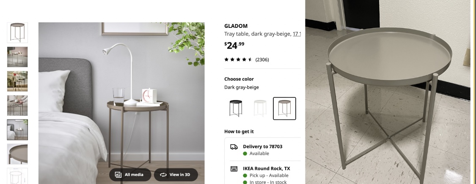Show second thumbnail with pink room
476x184 pixels.
click(17, 57)
